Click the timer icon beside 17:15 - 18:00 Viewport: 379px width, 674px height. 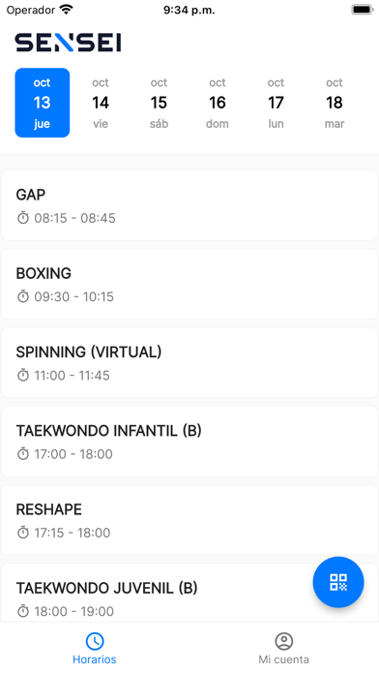click(23, 533)
